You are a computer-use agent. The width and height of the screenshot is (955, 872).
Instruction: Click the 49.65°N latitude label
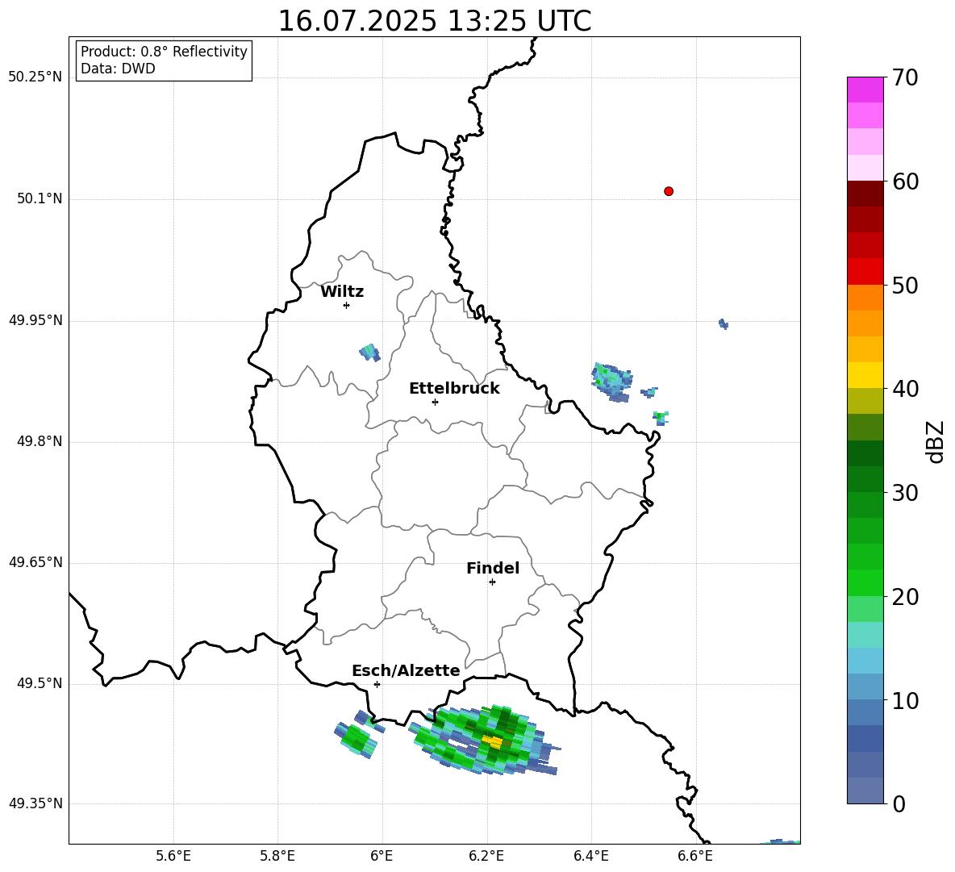click(35, 562)
